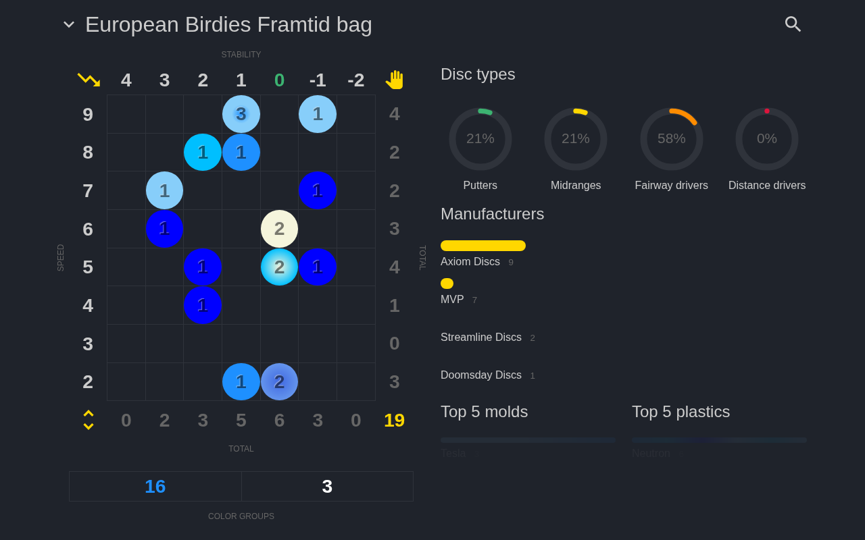
Task: Click the cream disc bubble at speed 6
Action: point(279,229)
